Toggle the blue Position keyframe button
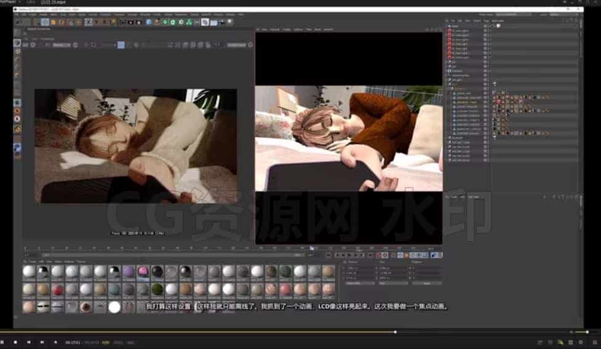This screenshot has width=601, height=349. pyautogui.click(x=400, y=255)
